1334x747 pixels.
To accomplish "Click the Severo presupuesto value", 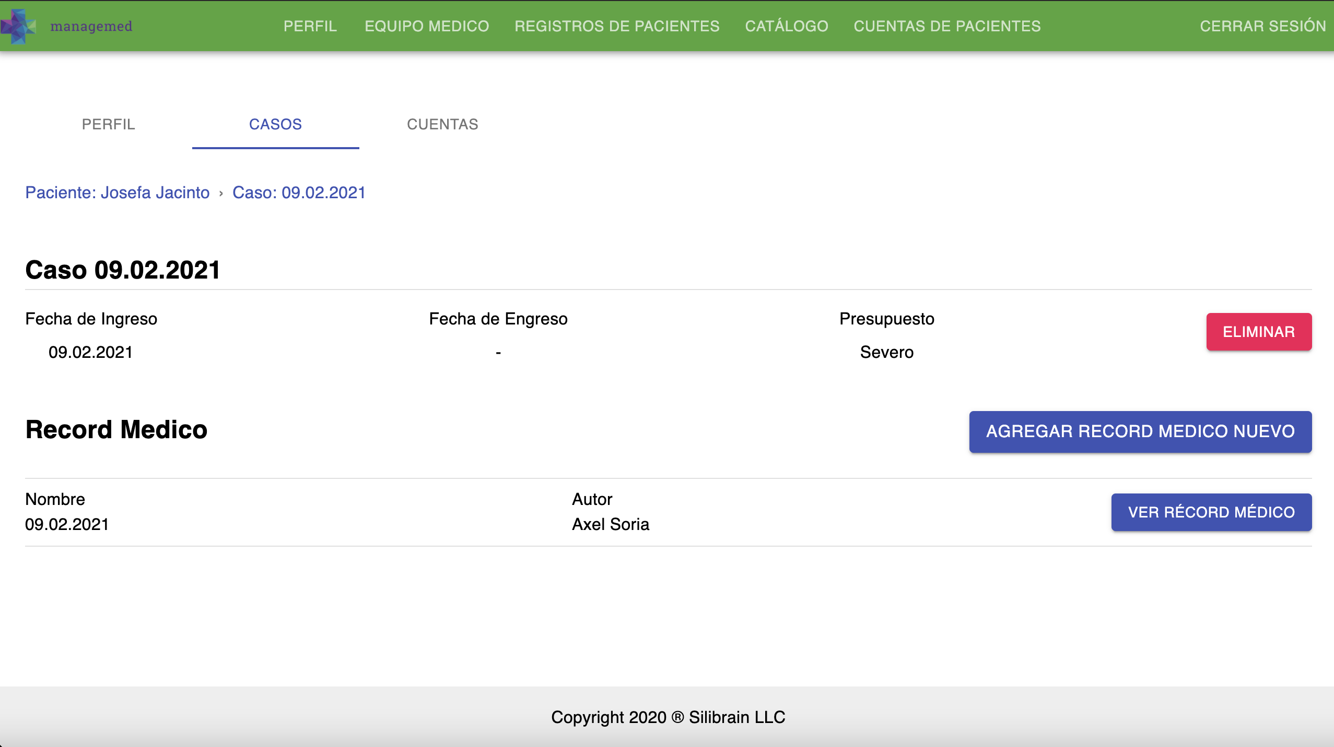I will click(886, 352).
